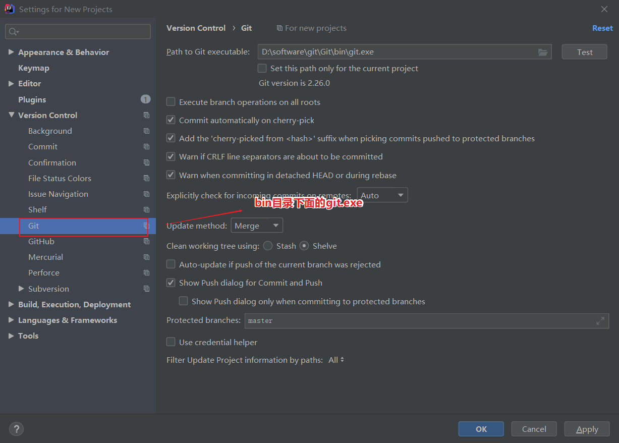The image size is (619, 443).
Task: Collapse the Version Control section arrow
Action: (12, 115)
